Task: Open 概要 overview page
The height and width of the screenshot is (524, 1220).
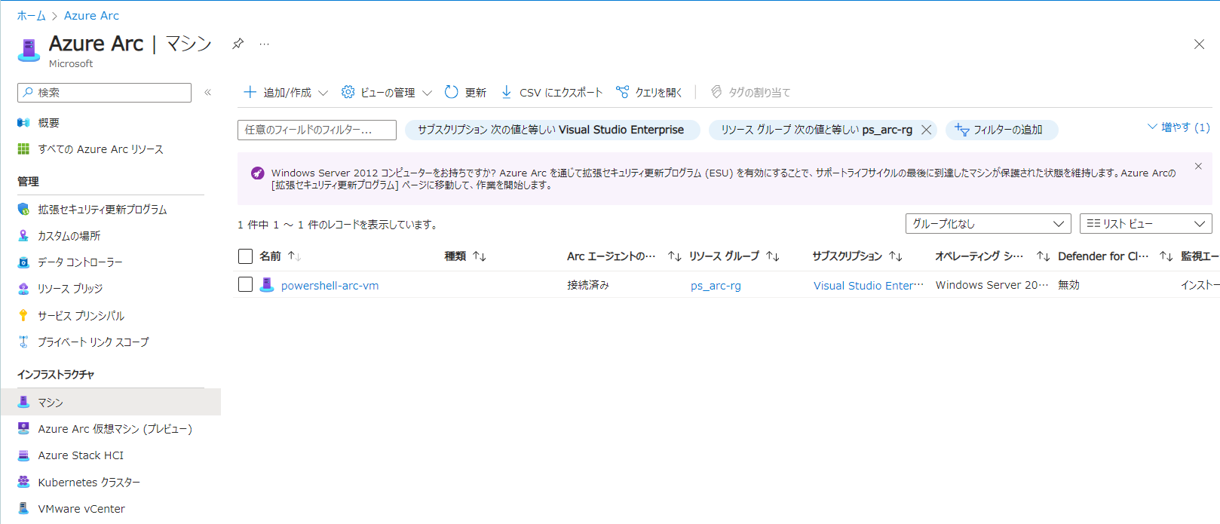Action: point(48,123)
